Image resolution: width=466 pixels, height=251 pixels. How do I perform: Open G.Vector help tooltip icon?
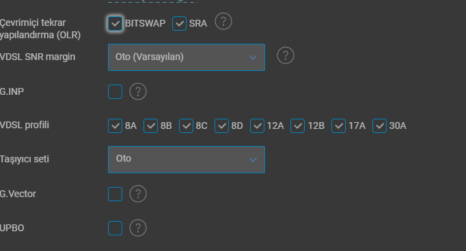tap(138, 194)
